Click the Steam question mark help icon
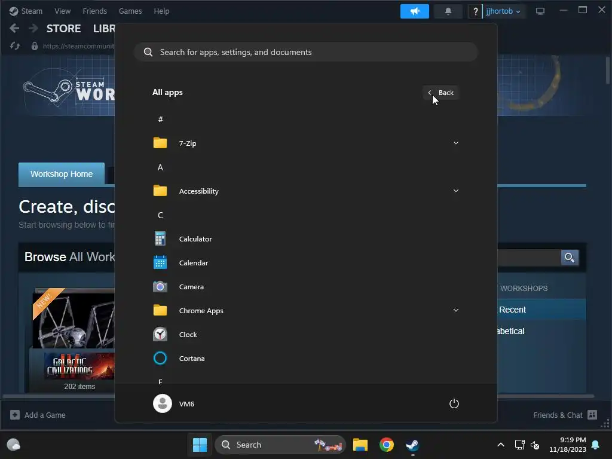This screenshot has width=612, height=459. click(475, 11)
